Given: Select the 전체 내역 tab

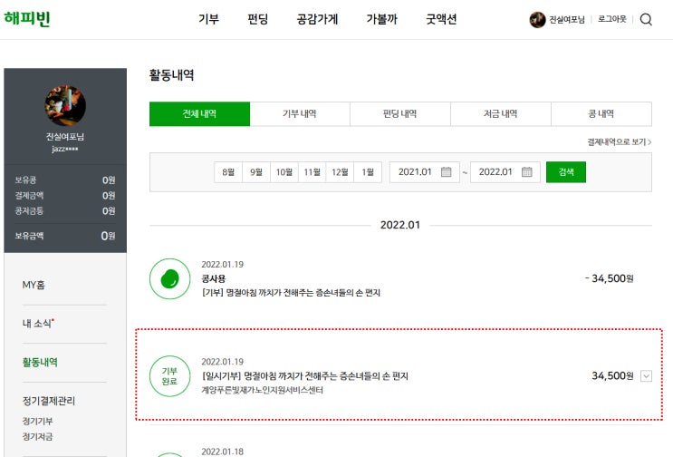Looking at the screenshot, I should [199, 114].
